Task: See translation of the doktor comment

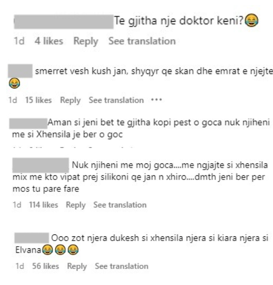Action: 142,41
